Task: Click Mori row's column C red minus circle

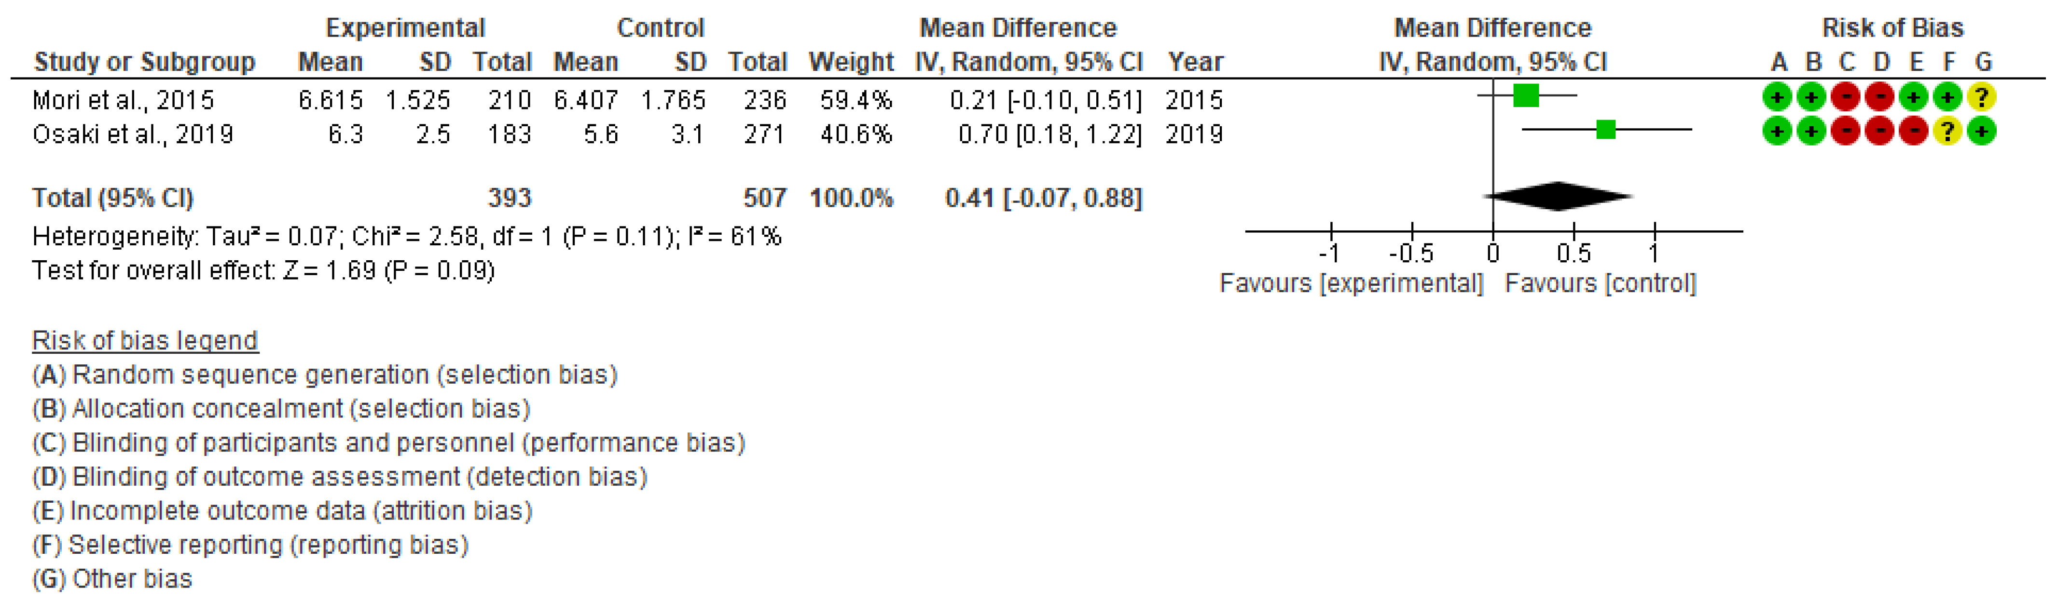Action: [x=1845, y=97]
